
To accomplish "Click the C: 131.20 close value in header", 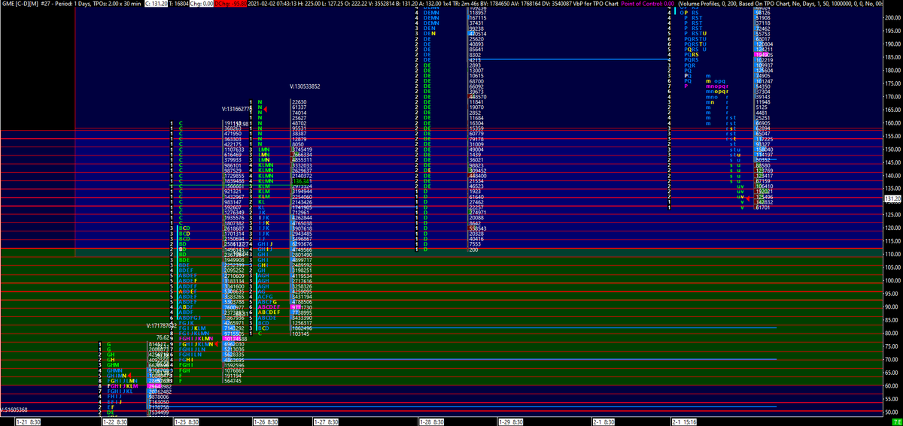I will [x=157, y=4].
